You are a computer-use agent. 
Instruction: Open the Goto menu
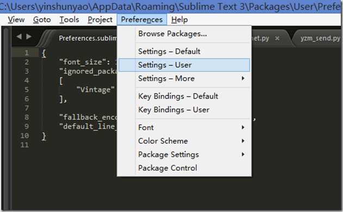42,20
